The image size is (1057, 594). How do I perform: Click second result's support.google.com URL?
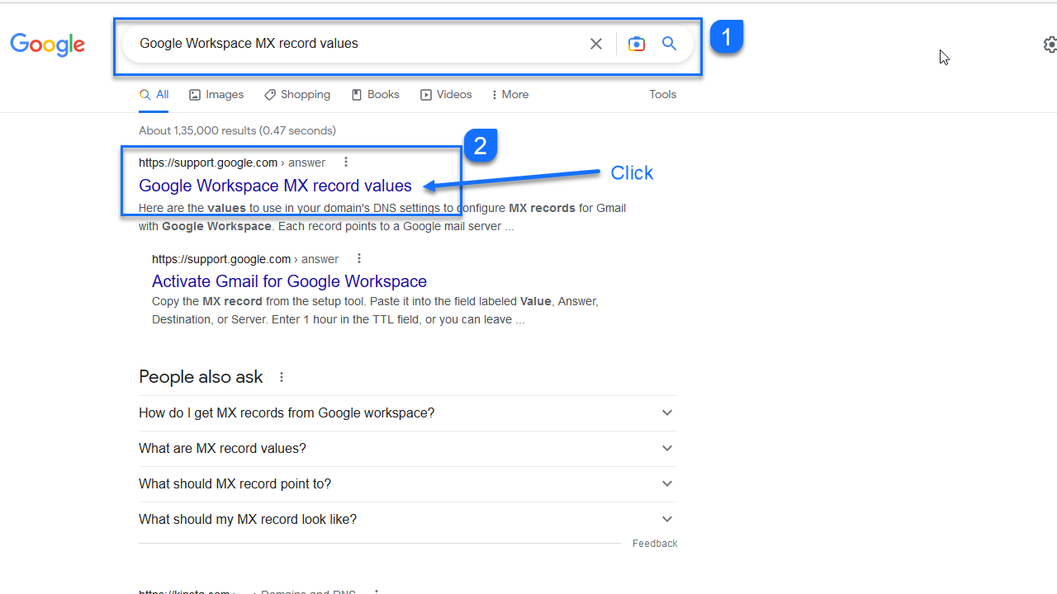[x=245, y=259]
